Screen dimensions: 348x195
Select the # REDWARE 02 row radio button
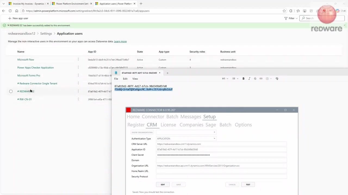pyautogui.click(x=11, y=92)
